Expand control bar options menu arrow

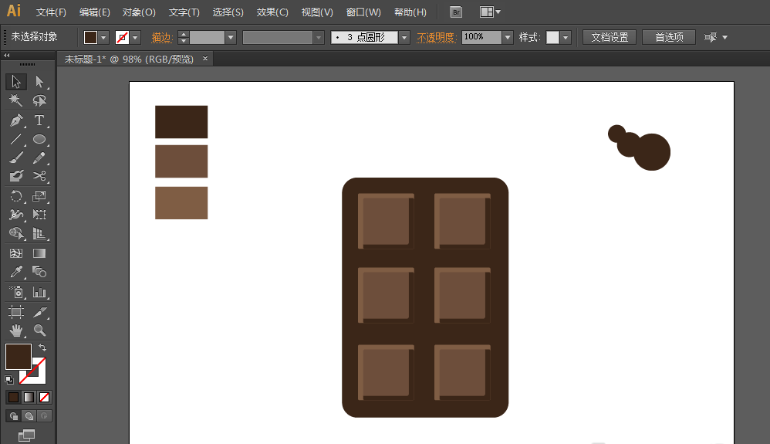tap(724, 37)
